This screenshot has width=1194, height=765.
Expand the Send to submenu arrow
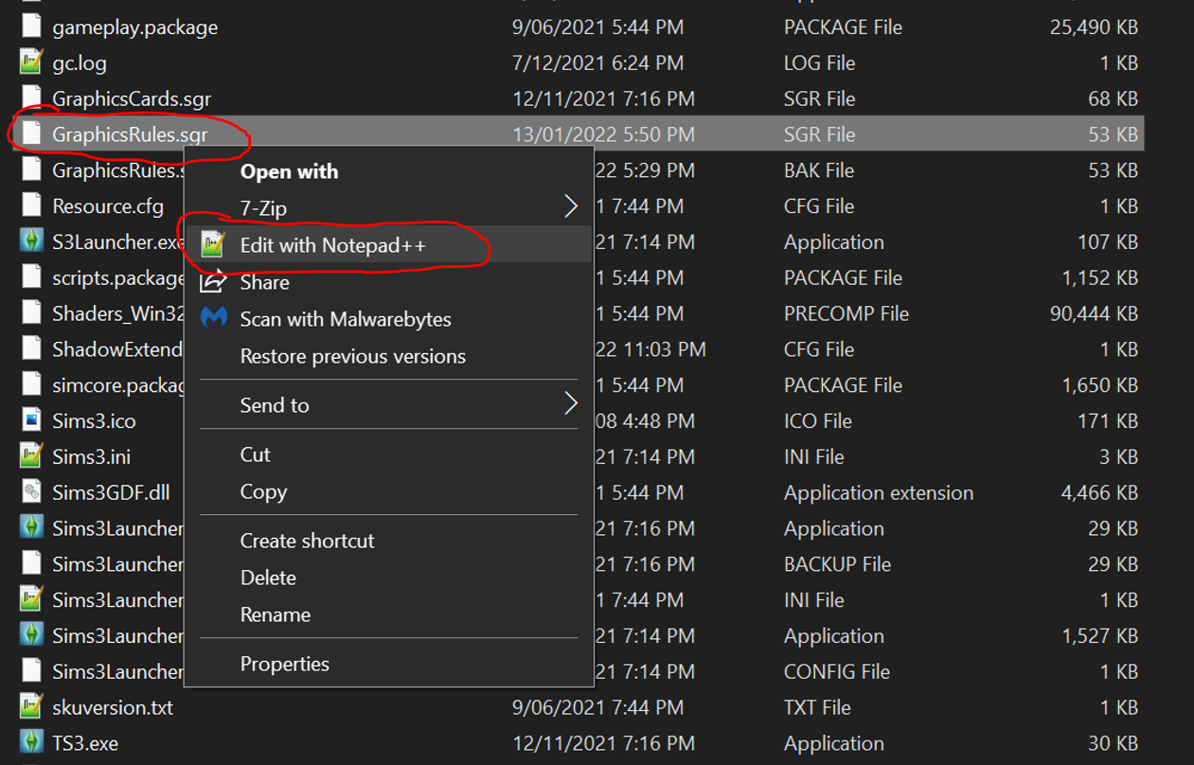570,405
